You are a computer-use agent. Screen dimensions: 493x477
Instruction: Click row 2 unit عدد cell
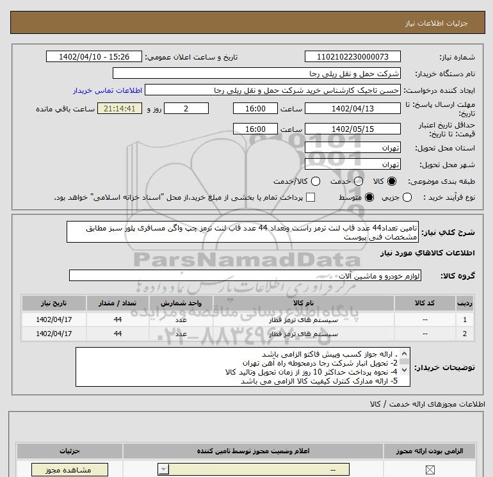pyautogui.click(x=181, y=334)
